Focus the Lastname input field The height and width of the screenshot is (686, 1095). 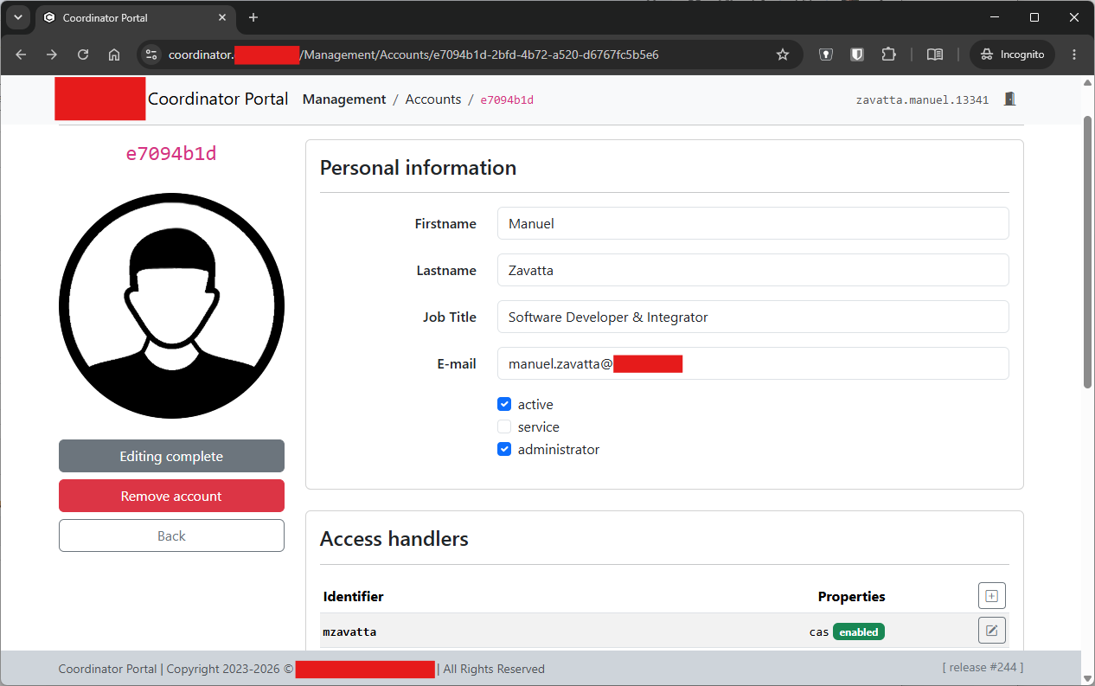(x=752, y=270)
